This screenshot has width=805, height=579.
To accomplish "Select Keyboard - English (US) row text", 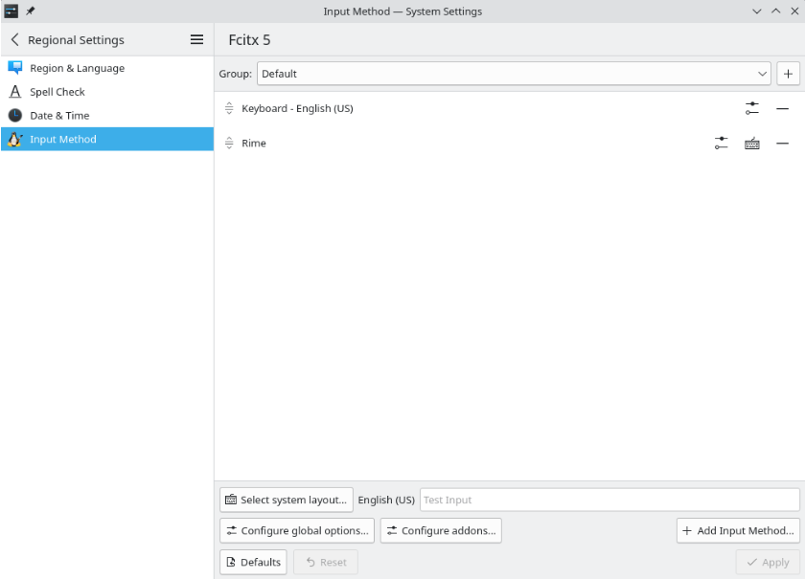I will [x=297, y=108].
